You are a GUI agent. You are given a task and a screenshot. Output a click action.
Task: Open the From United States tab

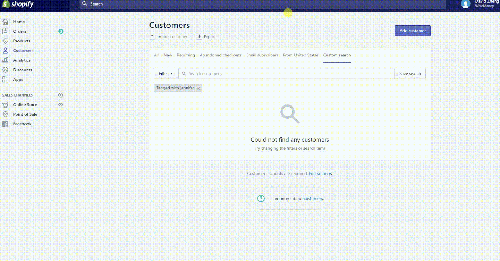click(x=301, y=55)
